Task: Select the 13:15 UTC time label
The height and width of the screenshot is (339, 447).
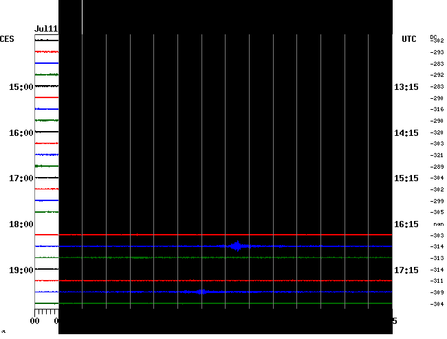Action: point(406,86)
